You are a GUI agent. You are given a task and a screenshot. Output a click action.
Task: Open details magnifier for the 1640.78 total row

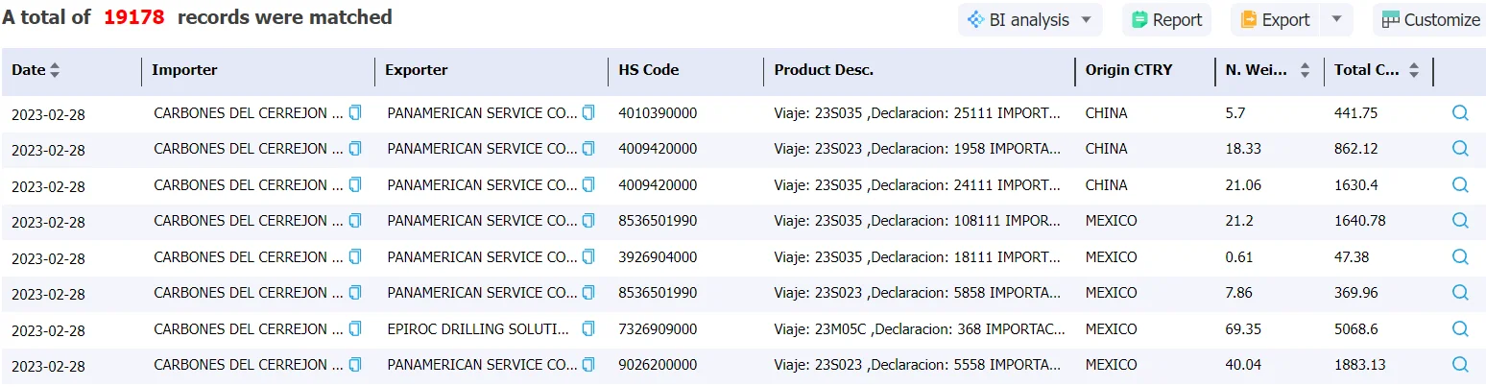click(1460, 220)
